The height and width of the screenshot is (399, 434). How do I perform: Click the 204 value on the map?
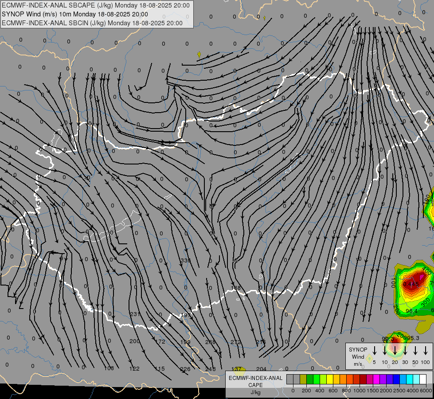coord(261,369)
